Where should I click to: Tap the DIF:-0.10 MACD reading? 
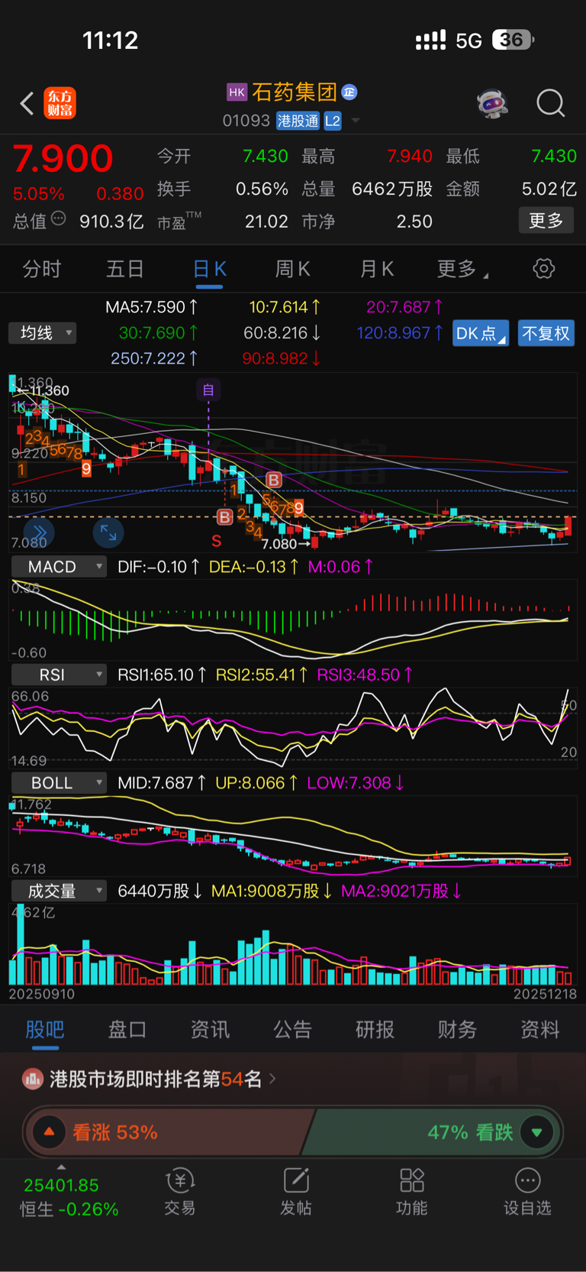pos(159,567)
